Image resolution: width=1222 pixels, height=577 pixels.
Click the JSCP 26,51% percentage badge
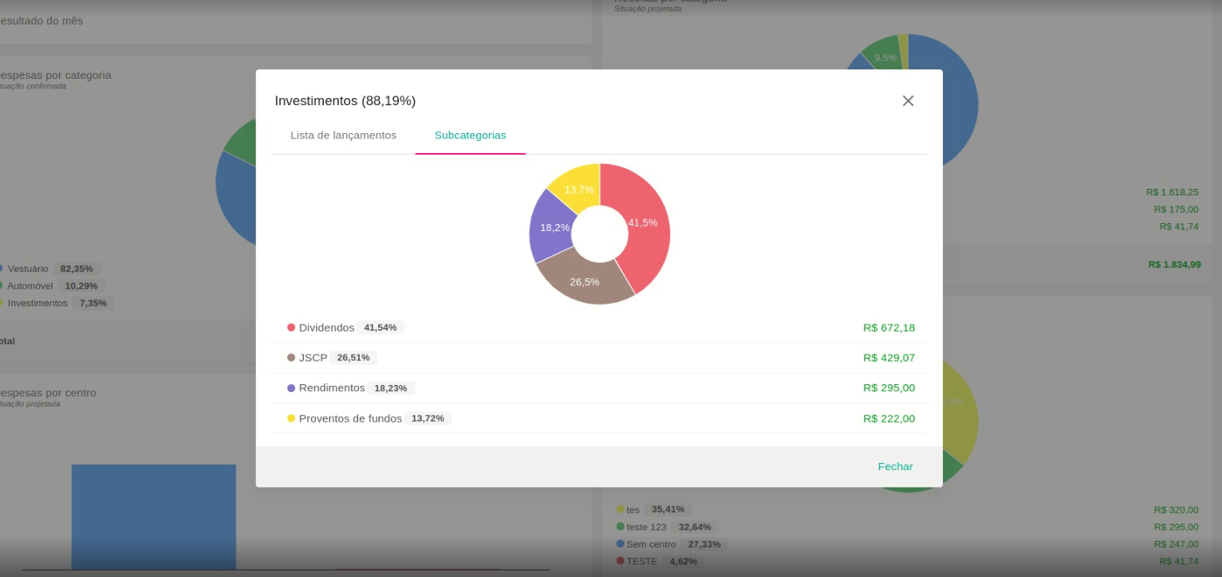click(x=353, y=358)
